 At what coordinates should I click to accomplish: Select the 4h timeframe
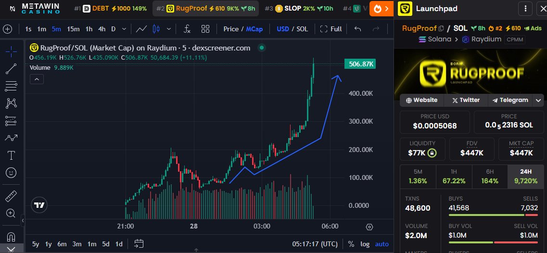(102, 29)
